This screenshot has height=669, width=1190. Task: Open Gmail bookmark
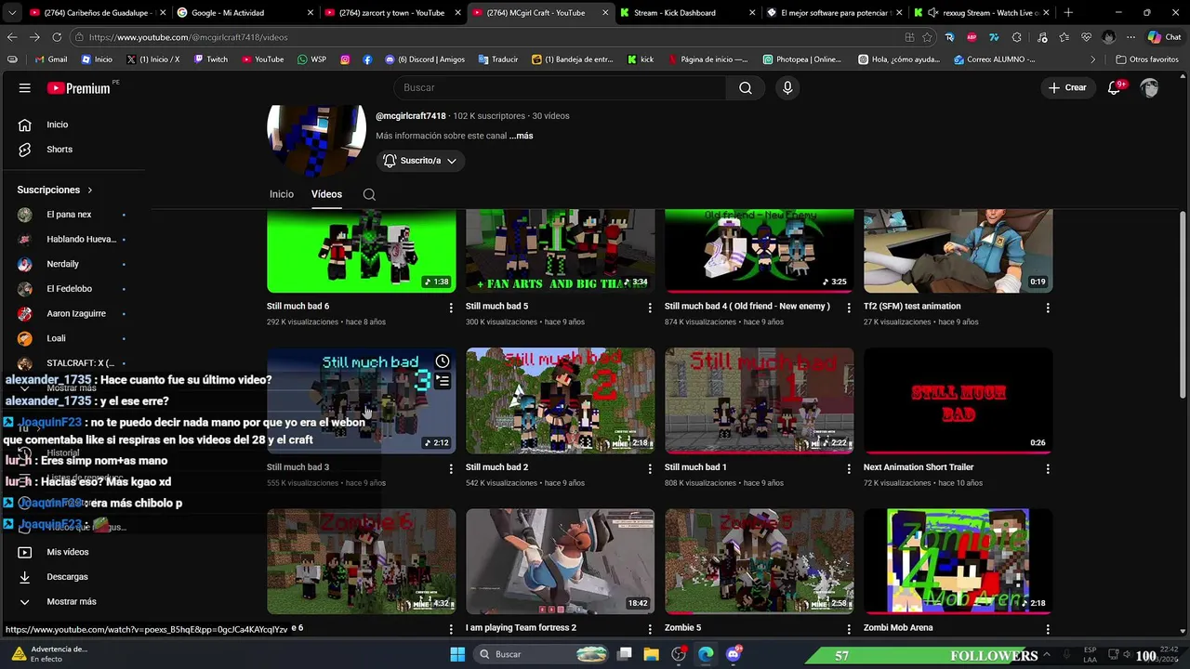[50, 59]
